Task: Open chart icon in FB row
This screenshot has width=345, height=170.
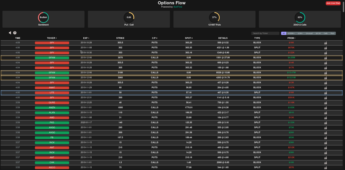Action: [325, 138]
